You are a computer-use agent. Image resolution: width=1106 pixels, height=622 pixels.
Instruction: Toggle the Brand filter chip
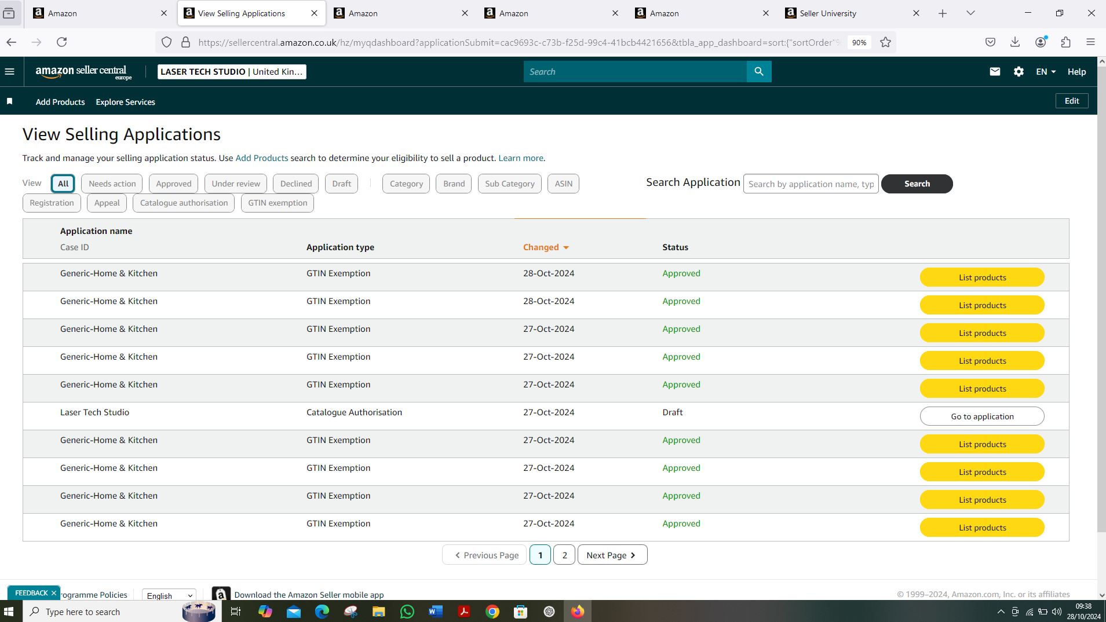point(454,184)
